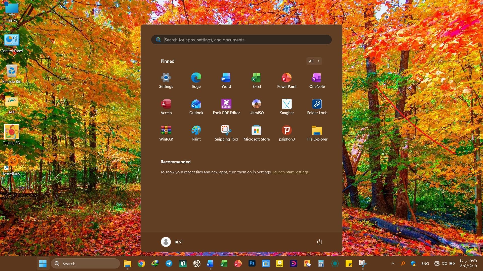Open Excel from the taskbar
This screenshot has height=271, width=483.
click(224, 263)
